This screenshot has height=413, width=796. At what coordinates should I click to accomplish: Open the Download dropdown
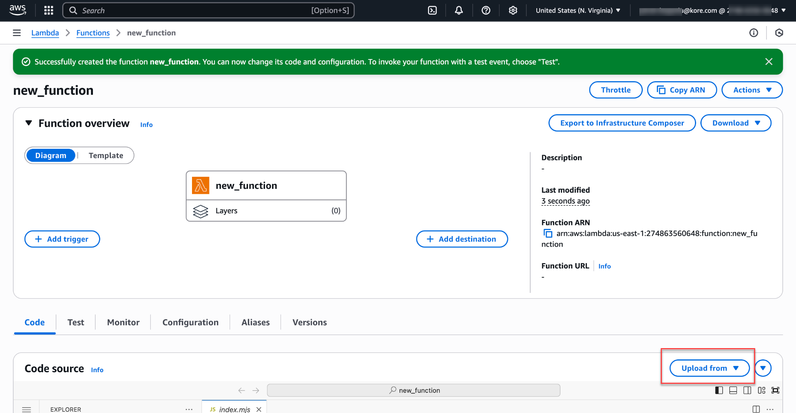point(735,123)
